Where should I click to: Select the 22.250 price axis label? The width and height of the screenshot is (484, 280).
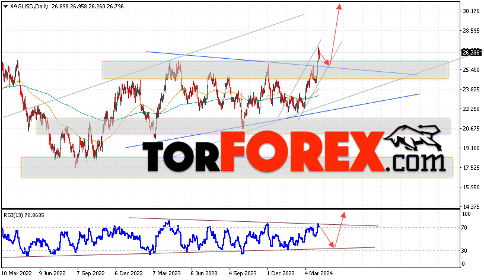tap(471, 109)
